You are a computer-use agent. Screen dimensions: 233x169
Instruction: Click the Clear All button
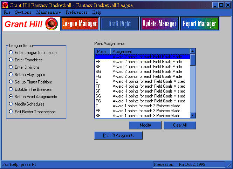click(x=180, y=125)
